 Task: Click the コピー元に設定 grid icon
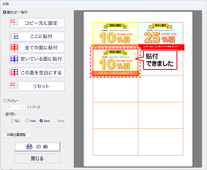tap(14, 23)
